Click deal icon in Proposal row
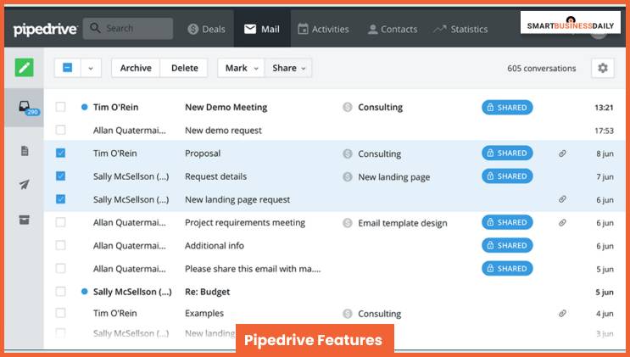The image size is (630, 357). pos(348,153)
